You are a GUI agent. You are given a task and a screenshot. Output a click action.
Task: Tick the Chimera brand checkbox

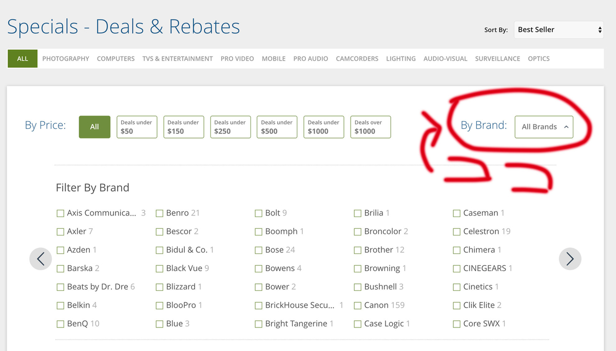coord(457,250)
